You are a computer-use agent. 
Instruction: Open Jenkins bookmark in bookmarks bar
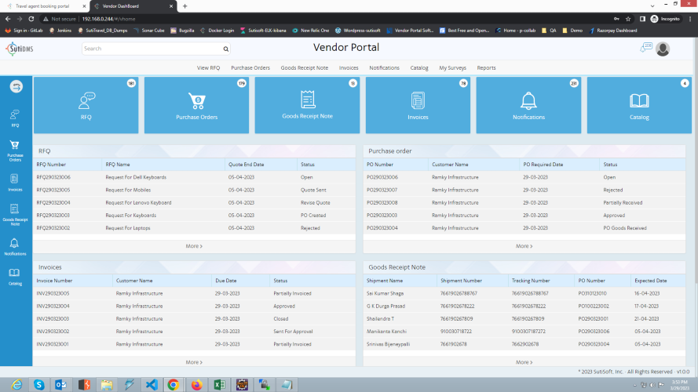coord(60,31)
